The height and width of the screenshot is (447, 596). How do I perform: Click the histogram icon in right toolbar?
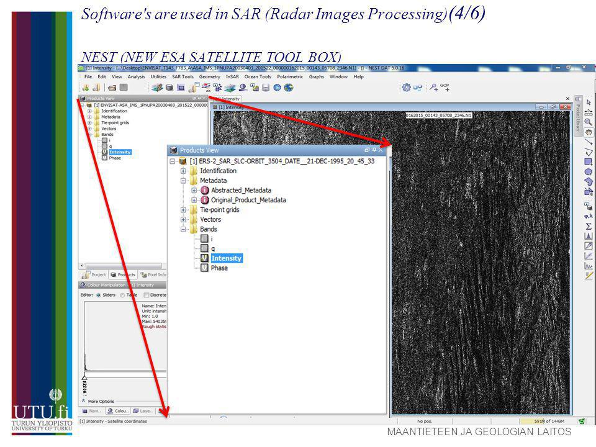point(589,236)
